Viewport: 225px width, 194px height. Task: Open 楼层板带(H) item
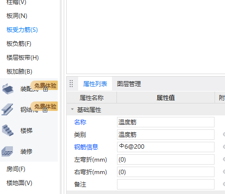22,58
